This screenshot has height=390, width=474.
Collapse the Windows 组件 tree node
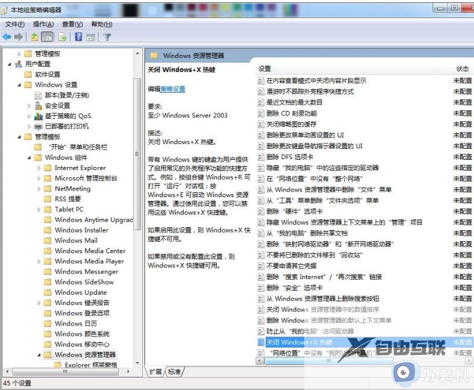[30, 158]
